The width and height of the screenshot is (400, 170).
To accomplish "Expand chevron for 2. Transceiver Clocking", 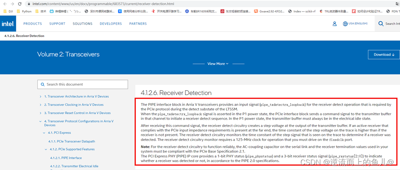I will click(x=41, y=105).
